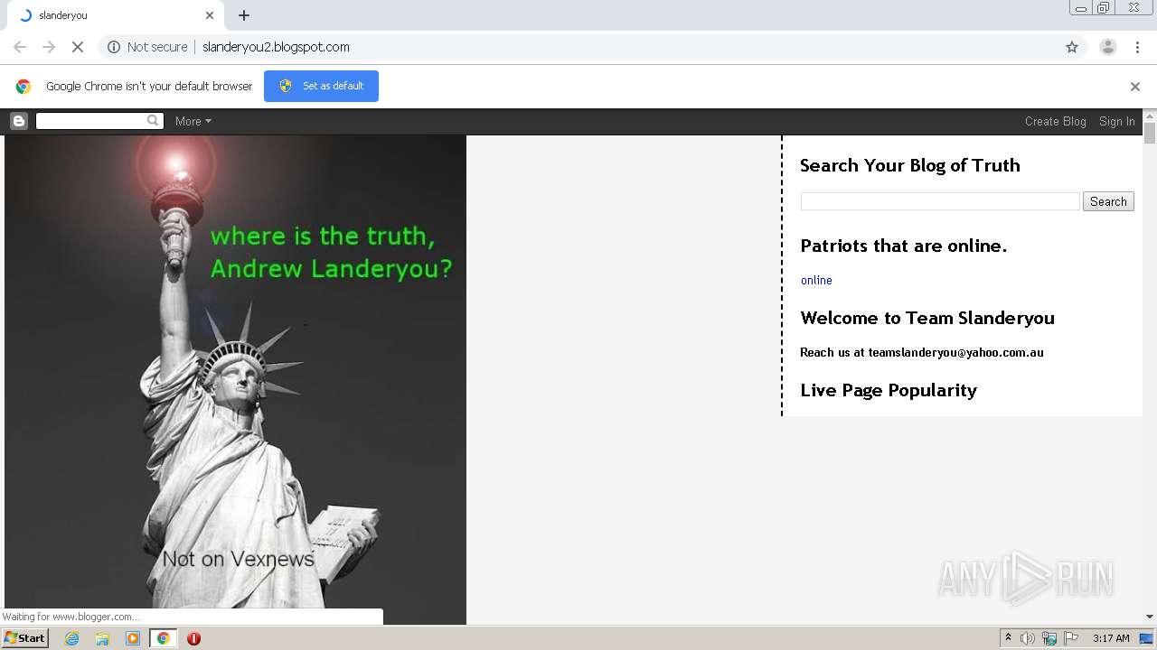Focus the Search Your Blog of Truth field
Screen dimensions: 1157x650
pyautogui.click(x=940, y=201)
